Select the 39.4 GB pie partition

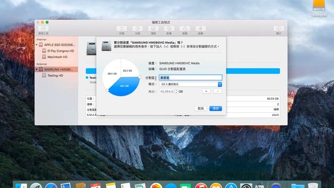tap(112, 74)
